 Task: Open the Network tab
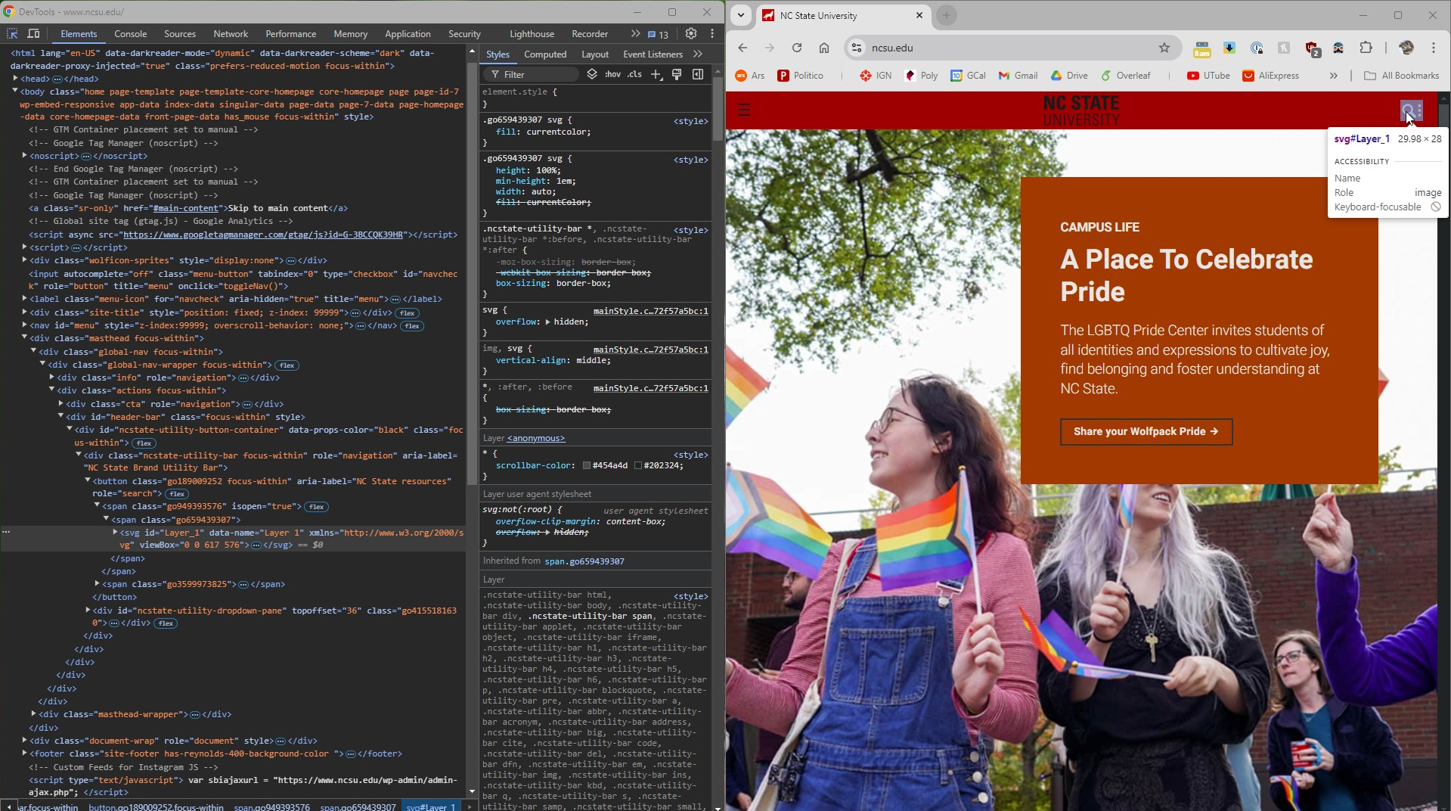231,34
